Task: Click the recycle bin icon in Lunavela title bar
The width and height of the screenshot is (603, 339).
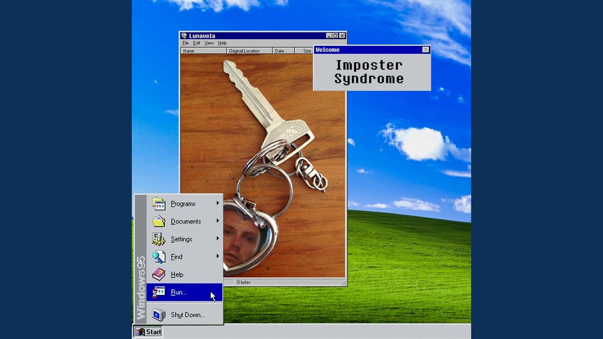Action: point(184,36)
